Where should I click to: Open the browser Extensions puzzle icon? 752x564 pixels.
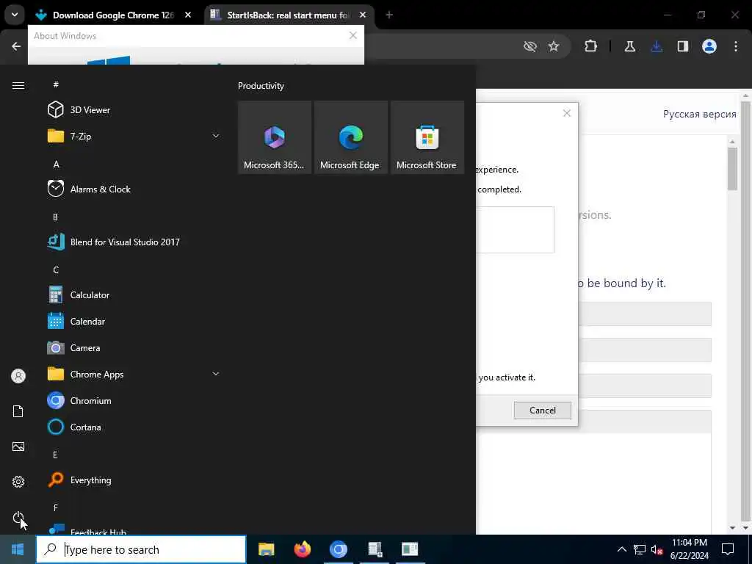591,46
